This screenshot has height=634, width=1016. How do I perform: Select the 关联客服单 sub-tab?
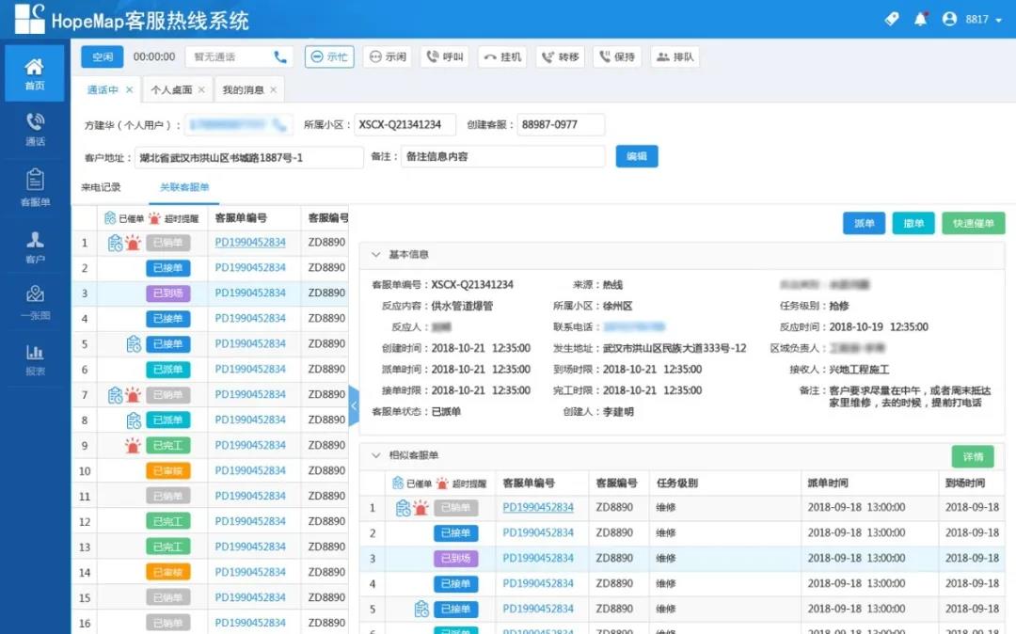184,187
